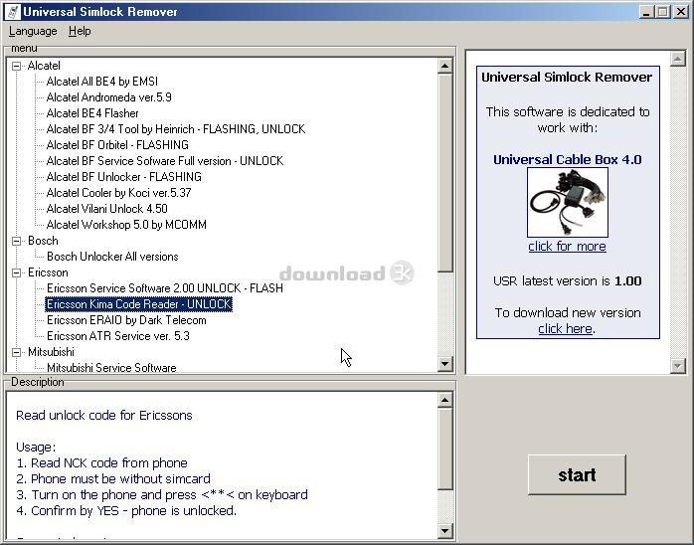This screenshot has width=694, height=545.
Task: Click 'Confirm by YES - phone is unlocked' line
Action: [126, 511]
